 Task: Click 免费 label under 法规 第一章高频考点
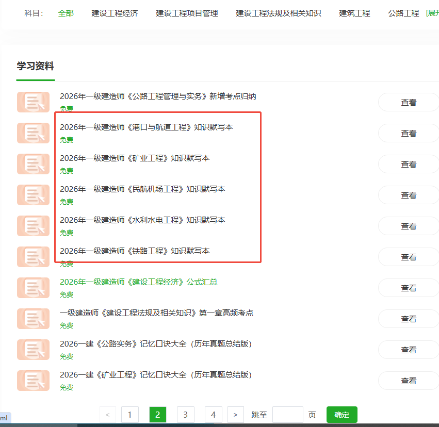[67, 325]
